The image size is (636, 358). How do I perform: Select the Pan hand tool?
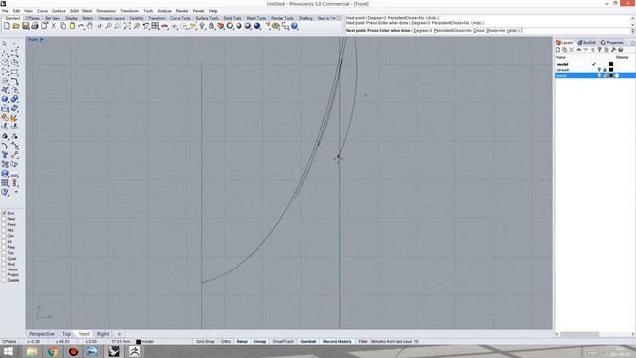[90, 26]
